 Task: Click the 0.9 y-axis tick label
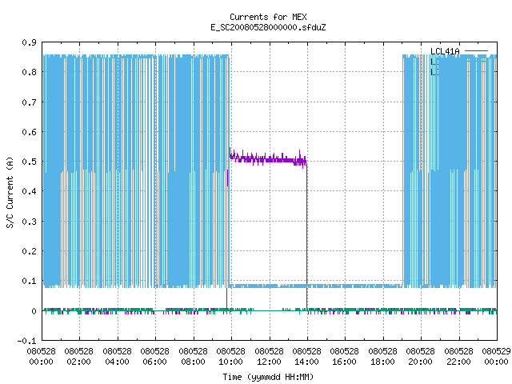click(x=29, y=42)
